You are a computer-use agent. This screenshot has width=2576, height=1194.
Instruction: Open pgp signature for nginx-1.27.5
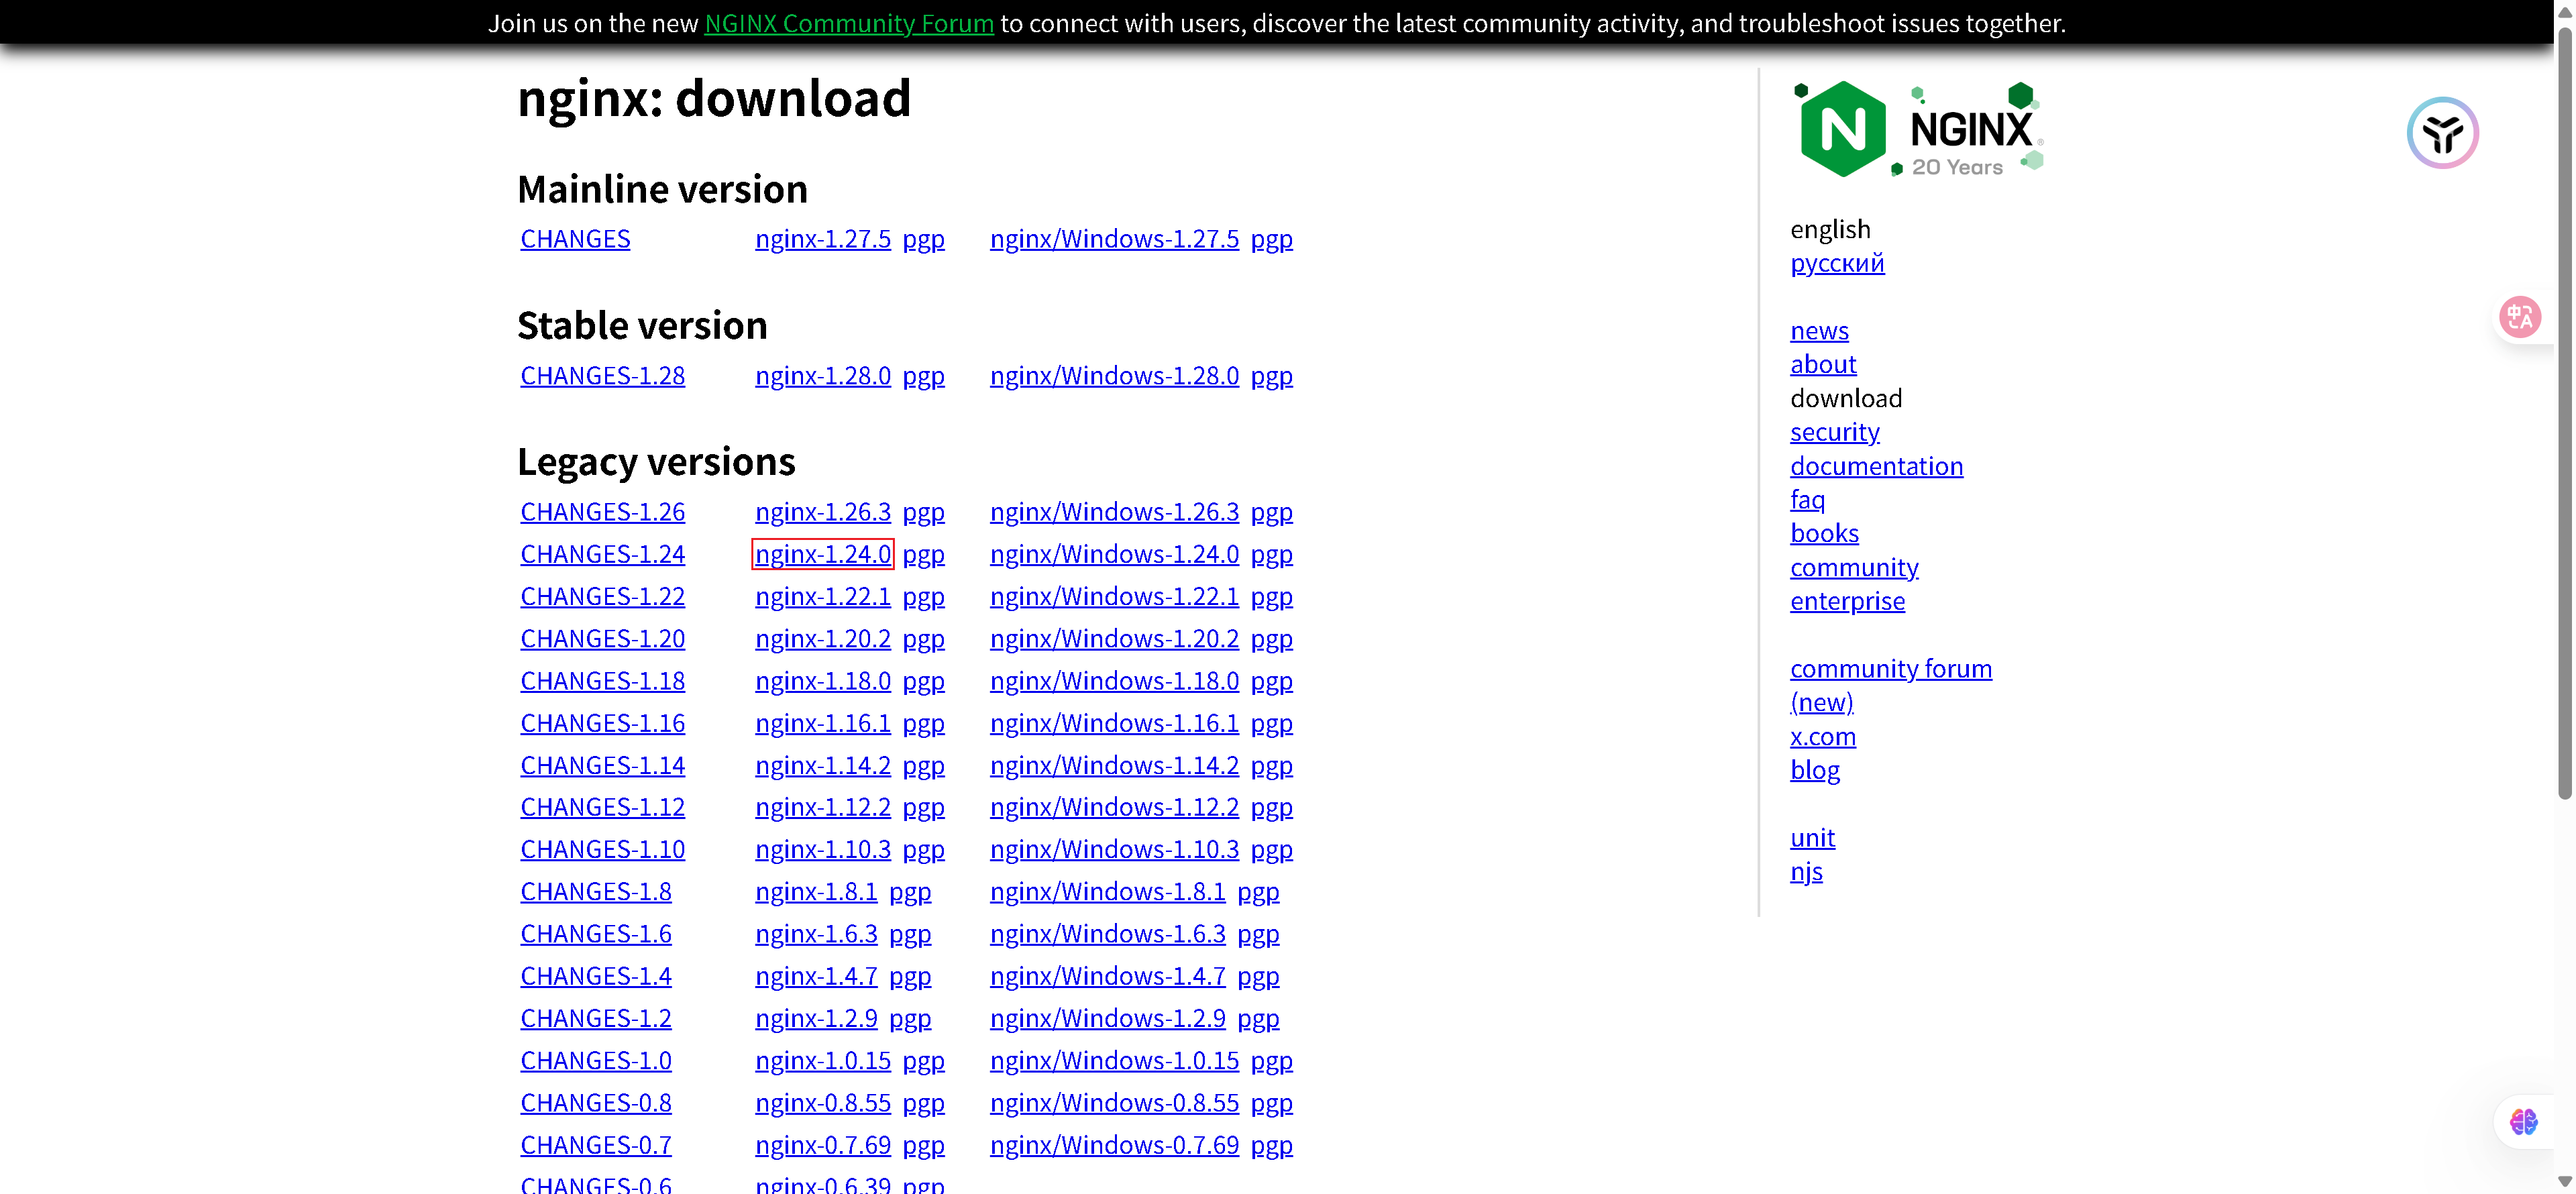[923, 239]
